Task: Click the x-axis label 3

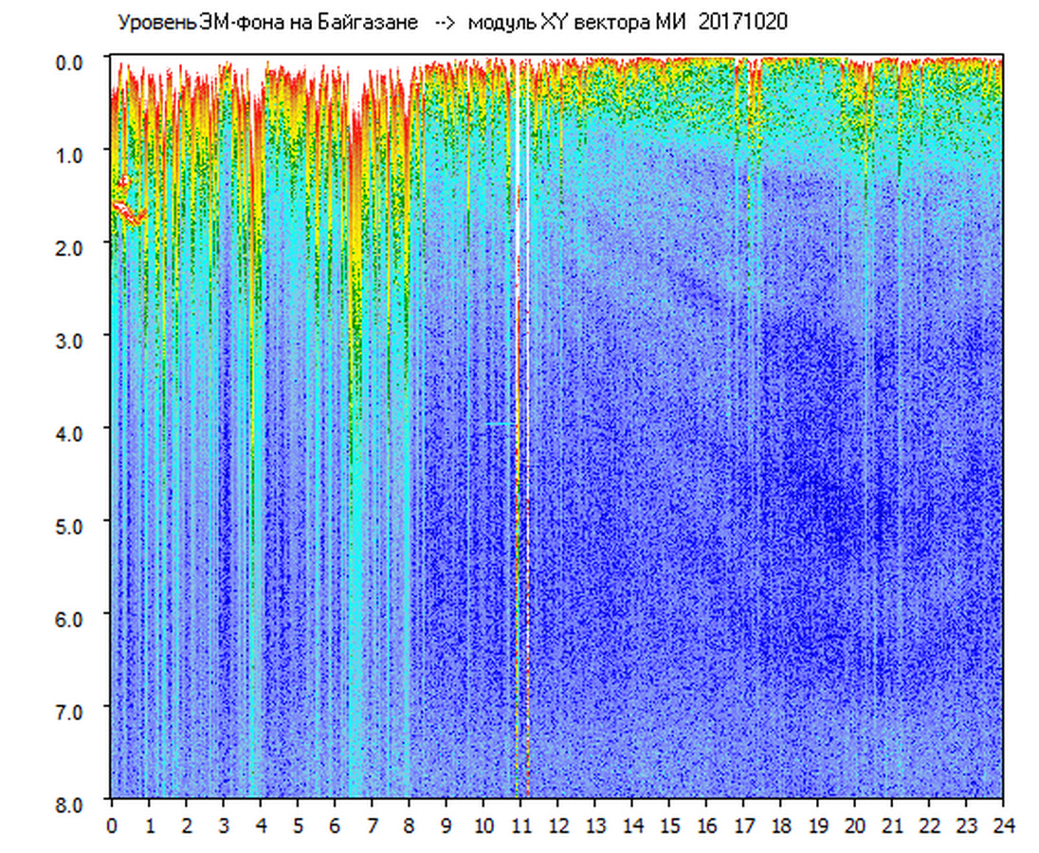Action: point(223,825)
